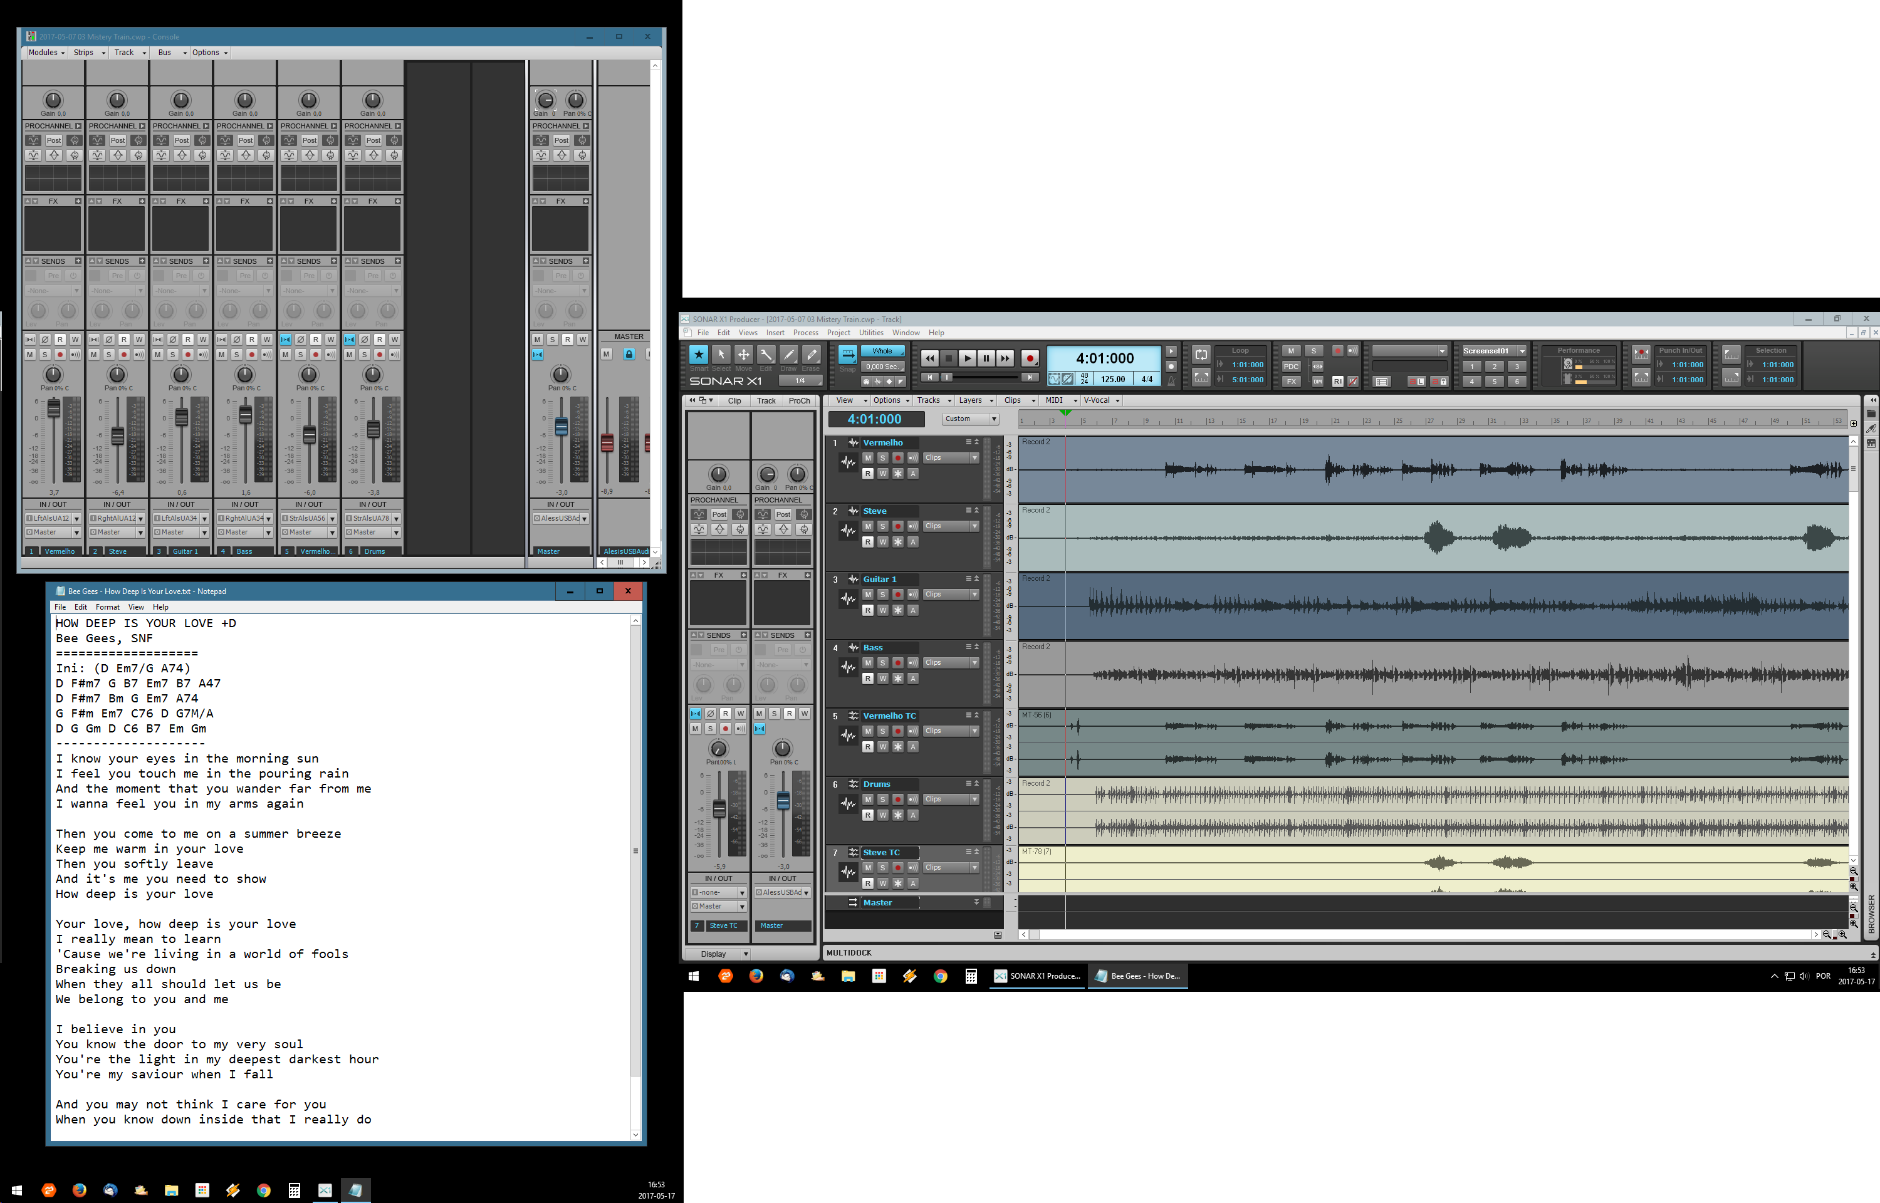Bypass all effects with global FX button

(x=1291, y=382)
